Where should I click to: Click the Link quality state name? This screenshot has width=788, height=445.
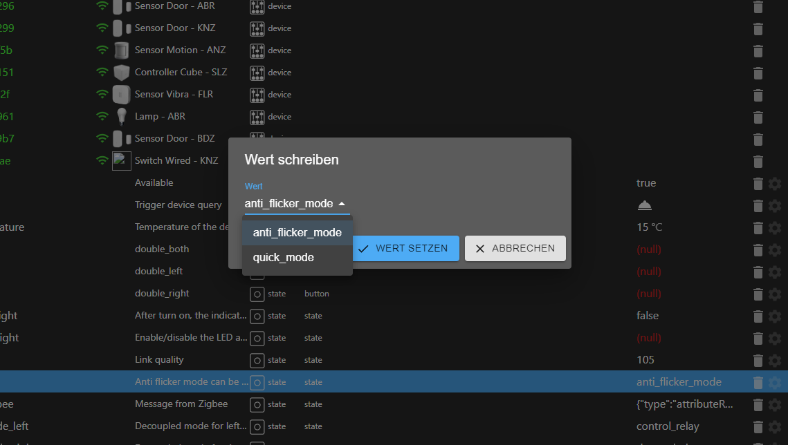(159, 360)
